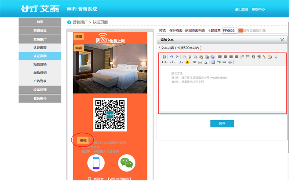Viewport: 289px width, 183px height.
Task: Click the paste as plain text icon
Action: [207, 57]
